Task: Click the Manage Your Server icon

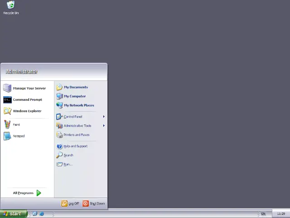Action: pos(7,88)
